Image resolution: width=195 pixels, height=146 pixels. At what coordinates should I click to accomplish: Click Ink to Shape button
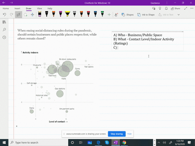pyautogui.click(x=146, y=15)
